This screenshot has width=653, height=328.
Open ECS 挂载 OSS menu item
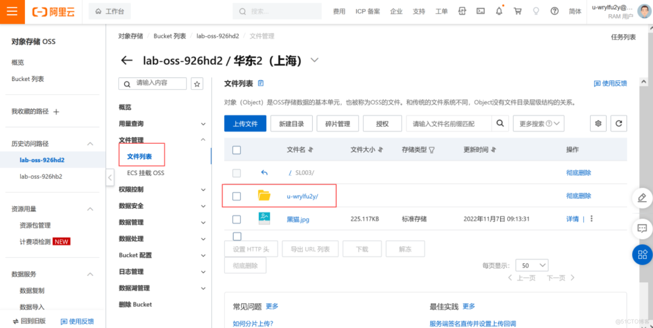[146, 173]
